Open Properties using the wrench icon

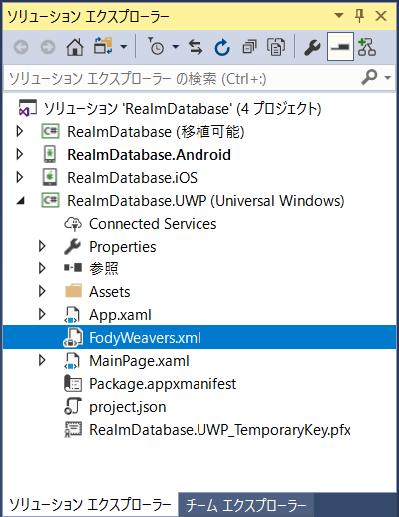coord(312,47)
